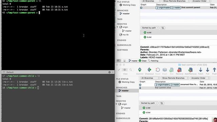
Task: Click the added-file icon beside c.txt
Action: click(144, 108)
